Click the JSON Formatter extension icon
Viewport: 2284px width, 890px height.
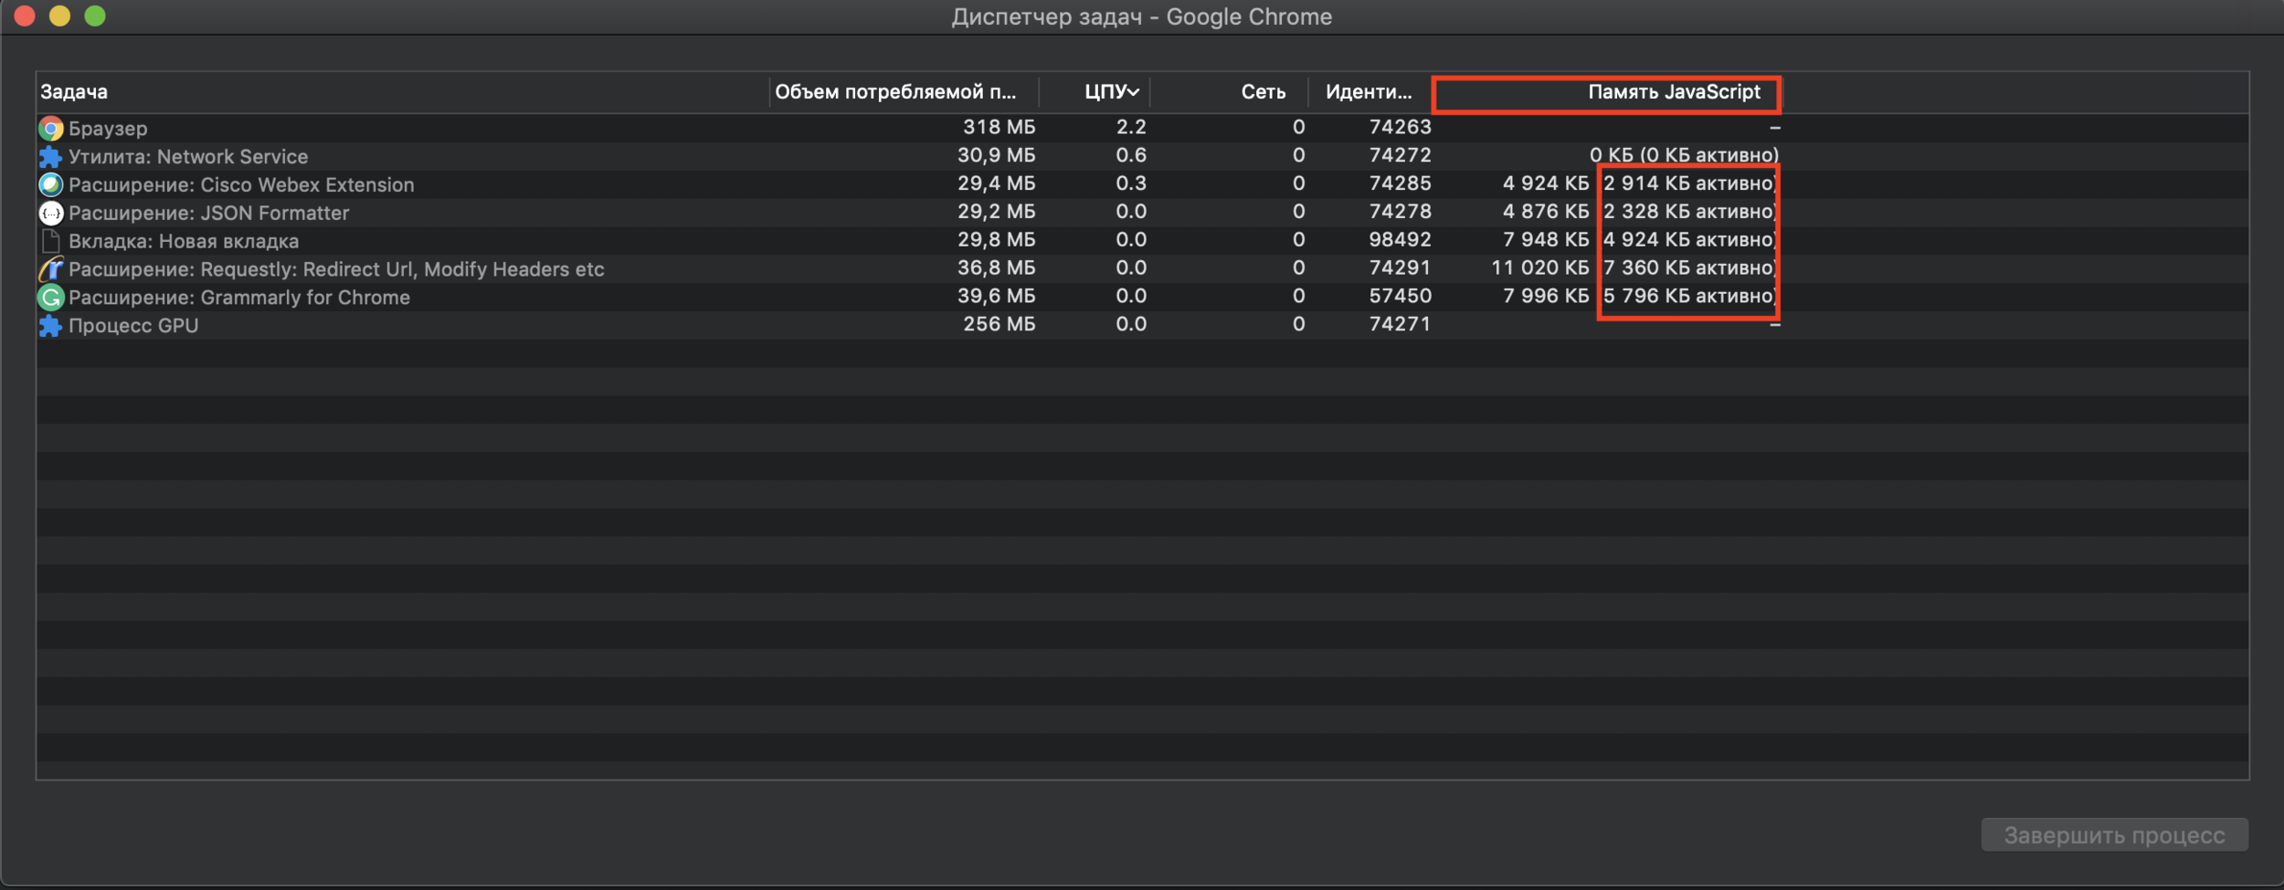point(51,214)
